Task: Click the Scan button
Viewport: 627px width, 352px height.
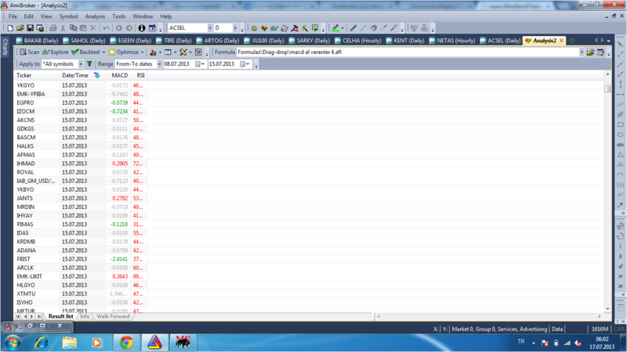Action: [x=30, y=52]
